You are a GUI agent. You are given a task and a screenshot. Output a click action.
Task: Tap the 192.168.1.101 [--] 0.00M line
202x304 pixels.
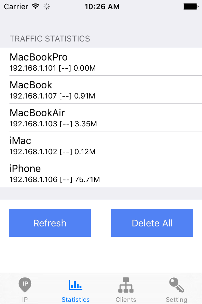coord(53,68)
